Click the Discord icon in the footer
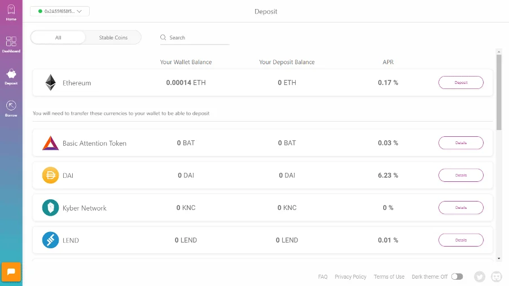 [x=497, y=276]
